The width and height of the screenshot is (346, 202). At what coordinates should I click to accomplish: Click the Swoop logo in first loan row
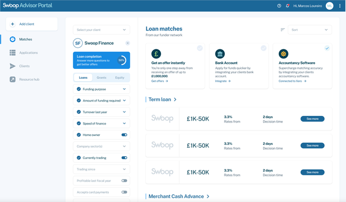click(163, 119)
